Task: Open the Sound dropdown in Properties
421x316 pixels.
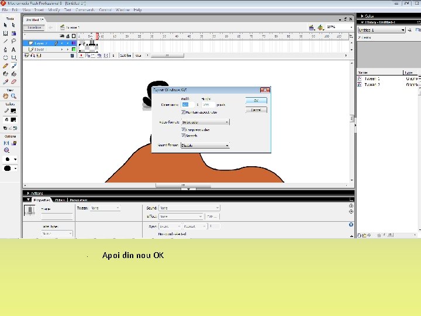Action: pyautogui.click(x=189, y=208)
